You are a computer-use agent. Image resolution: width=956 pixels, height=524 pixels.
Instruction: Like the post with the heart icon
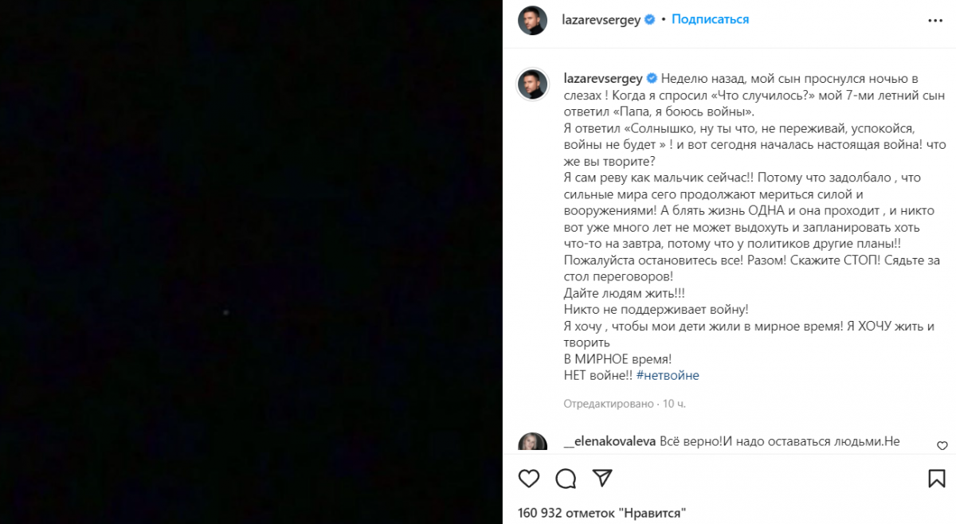pyautogui.click(x=529, y=478)
